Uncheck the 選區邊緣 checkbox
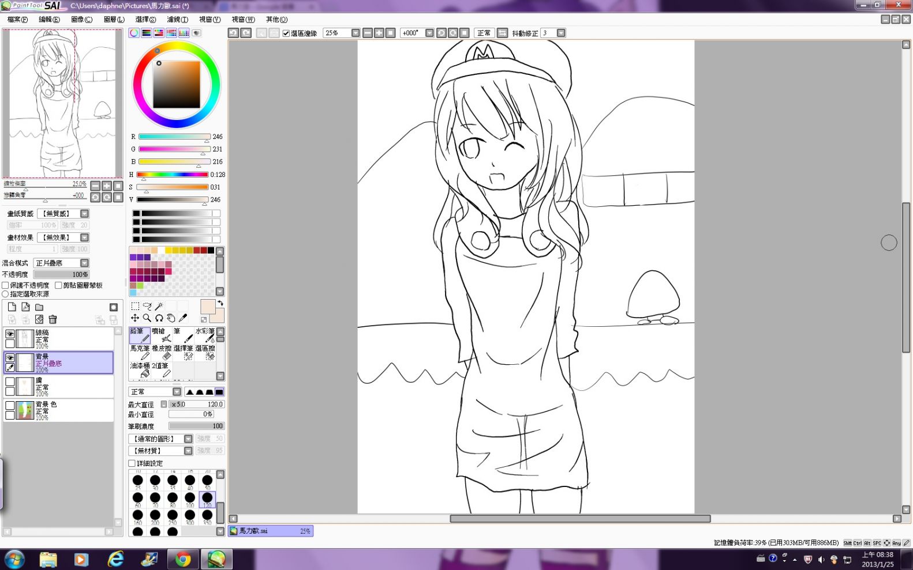The height and width of the screenshot is (570, 913). tap(286, 33)
